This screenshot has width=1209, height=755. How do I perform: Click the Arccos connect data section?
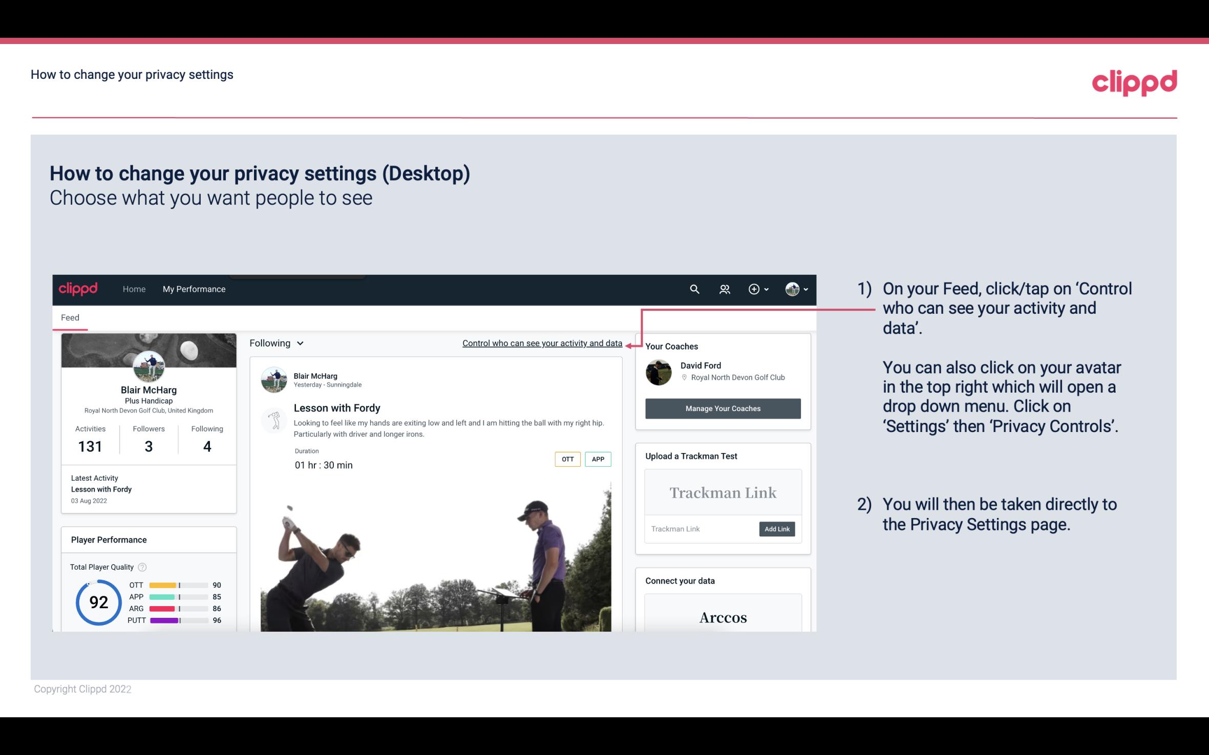coord(722,617)
